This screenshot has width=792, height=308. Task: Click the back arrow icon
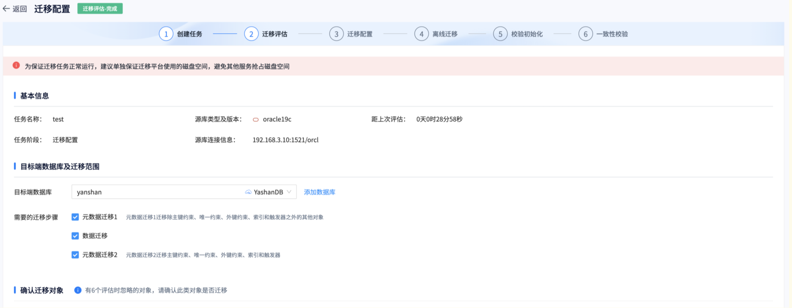6,9
